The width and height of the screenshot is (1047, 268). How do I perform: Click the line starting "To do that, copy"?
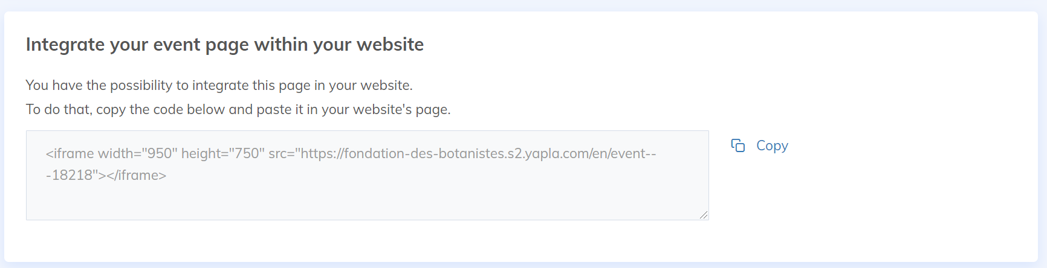(238, 109)
